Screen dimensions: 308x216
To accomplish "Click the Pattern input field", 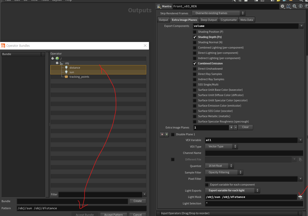I will tap(82, 208).
